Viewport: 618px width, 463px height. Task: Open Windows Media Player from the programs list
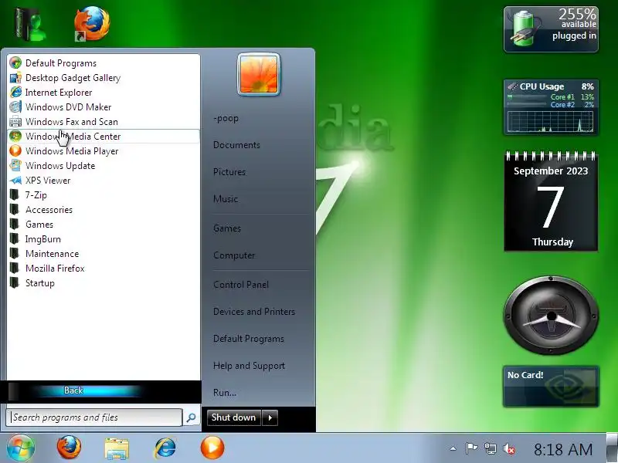tap(104, 150)
